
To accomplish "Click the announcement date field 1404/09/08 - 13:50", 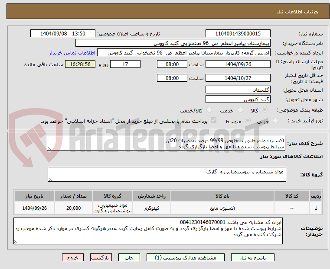I will 63,34.
